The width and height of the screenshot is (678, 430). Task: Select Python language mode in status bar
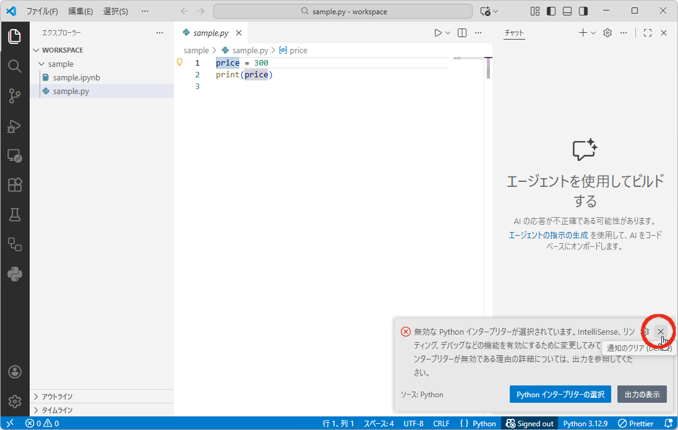point(478,423)
